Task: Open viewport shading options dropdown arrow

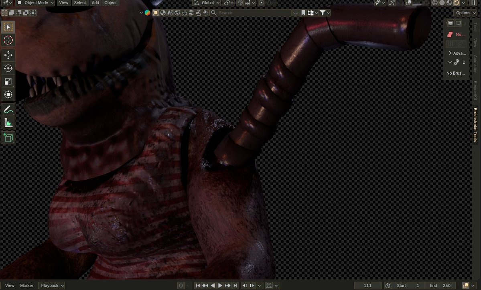Action: pyautogui.click(x=463, y=3)
